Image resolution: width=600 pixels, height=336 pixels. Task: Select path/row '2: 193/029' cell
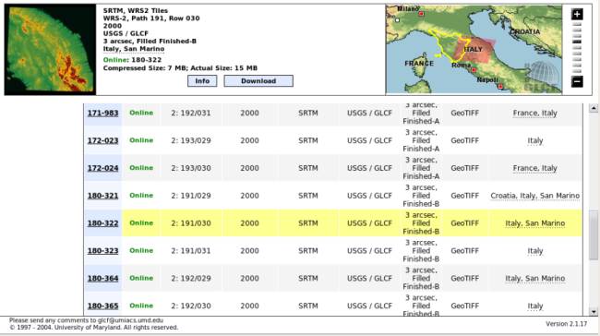(191, 140)
